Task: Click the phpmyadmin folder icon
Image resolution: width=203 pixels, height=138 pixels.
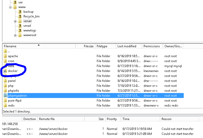Action: click(x=5, y=96)
